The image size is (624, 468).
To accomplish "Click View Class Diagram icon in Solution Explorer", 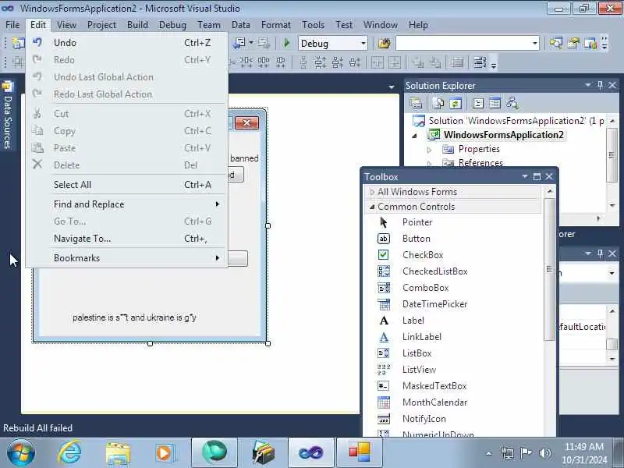I will [x=512, y=104].
